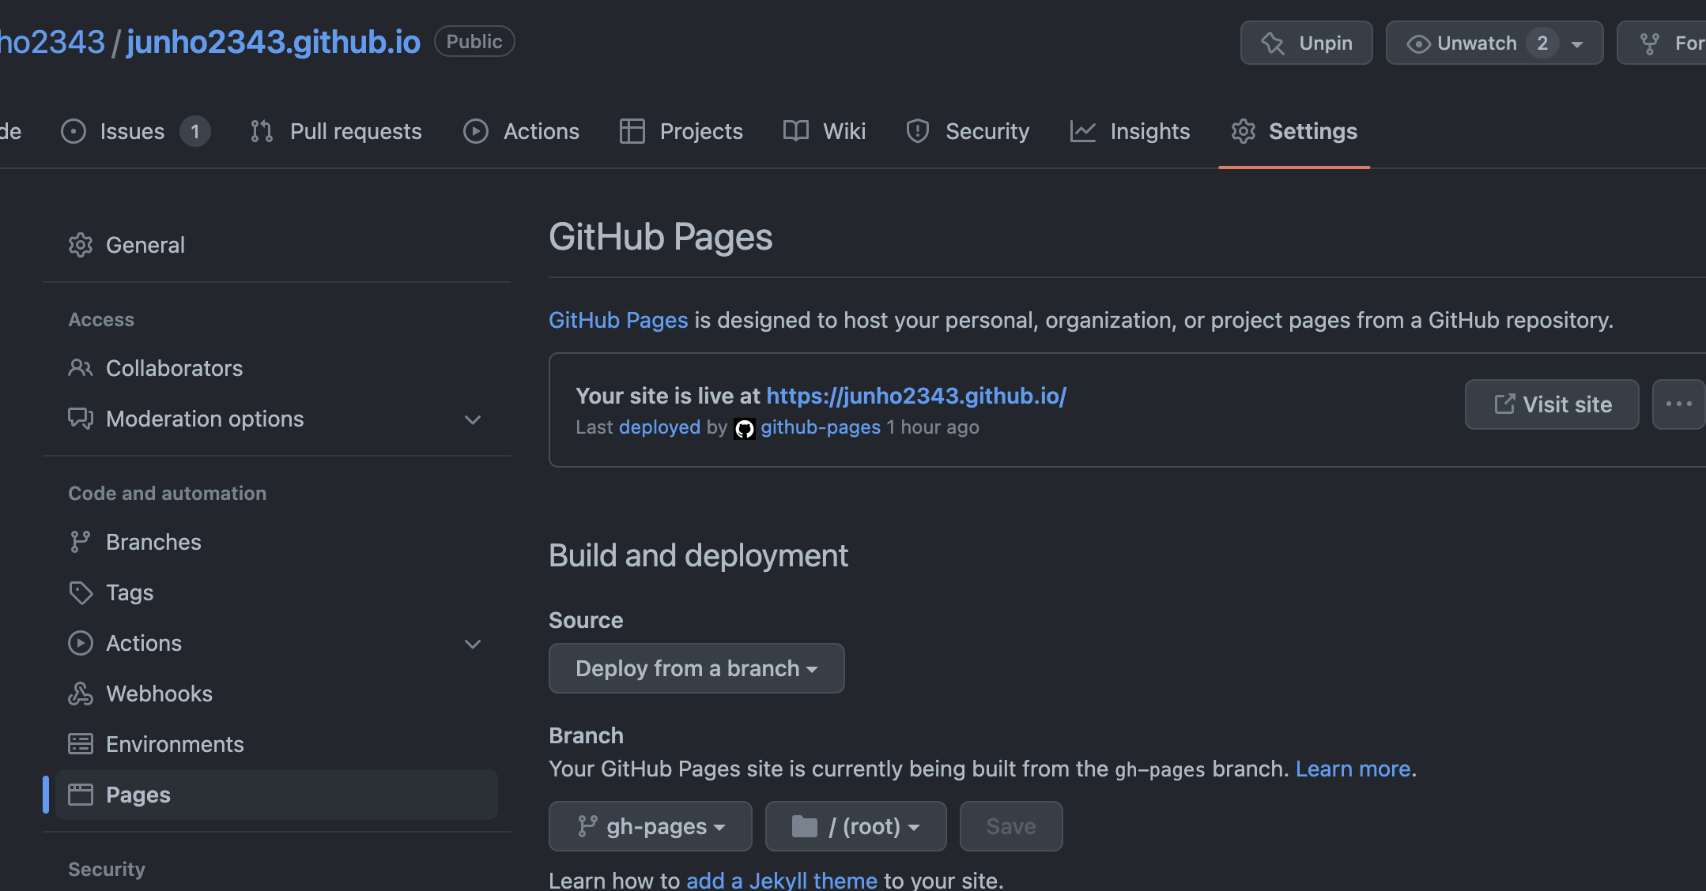
Task: Open the GitHub Pages documentation link
Action: pyautogui.click(x=618, y=320)
